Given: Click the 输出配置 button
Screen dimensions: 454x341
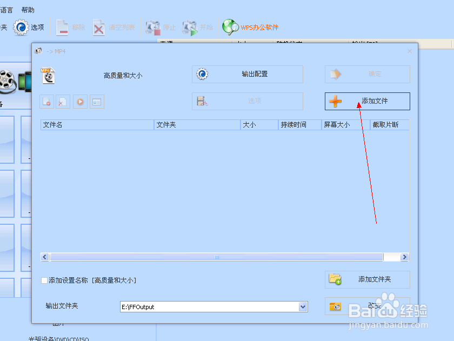Looking at the screenshot, I should pos(248,74).
